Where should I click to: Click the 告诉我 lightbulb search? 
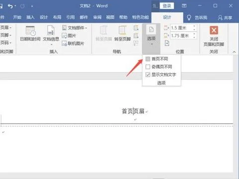pyautogui.click(x=197, y=17)
